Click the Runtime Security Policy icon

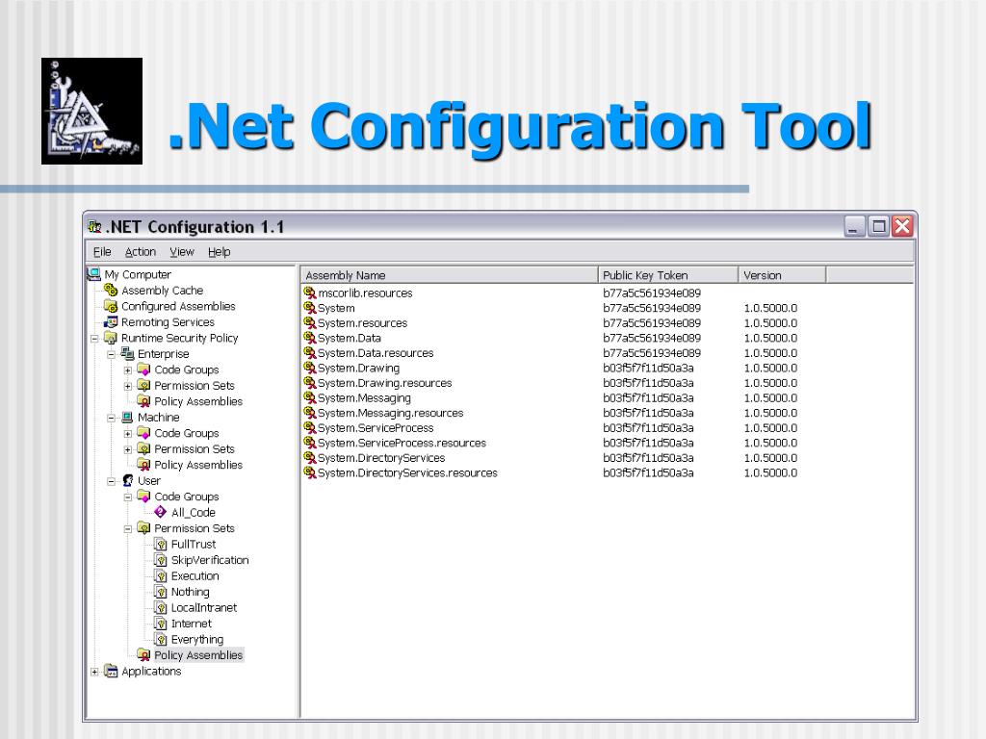(x=111, y=338)
